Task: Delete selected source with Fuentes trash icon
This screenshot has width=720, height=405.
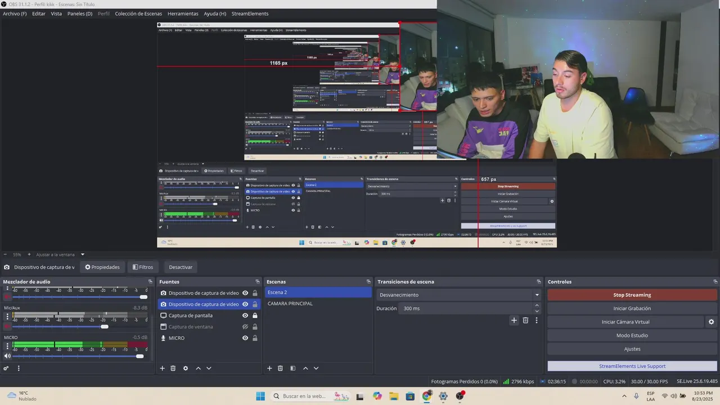Action: click(173, 368)
